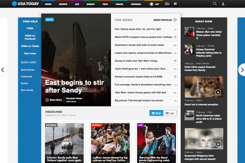The width and height of the screenshot is (245, 163).
Task: Open Elizabeth Weise author byline
Action: tap(74, 98)
